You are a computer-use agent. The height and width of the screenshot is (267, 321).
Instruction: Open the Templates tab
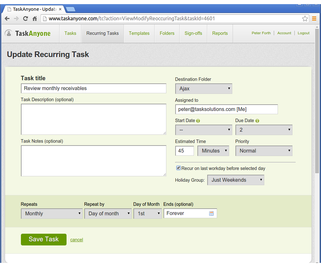(x=139, y=33)
